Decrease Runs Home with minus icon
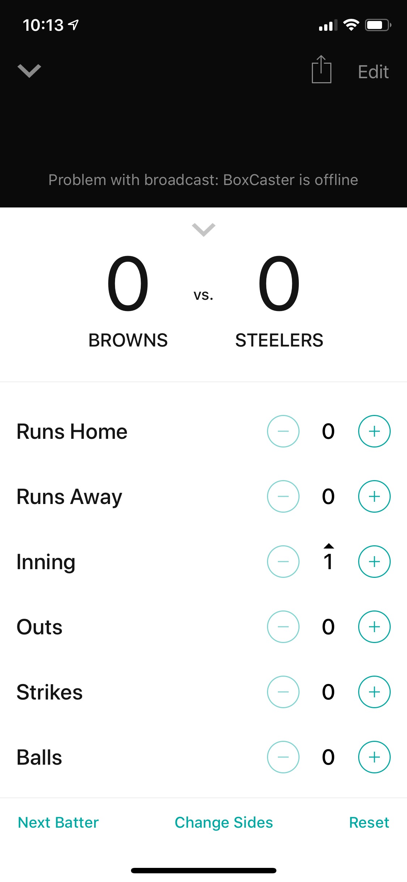The image size is (407, 882). 283,431
